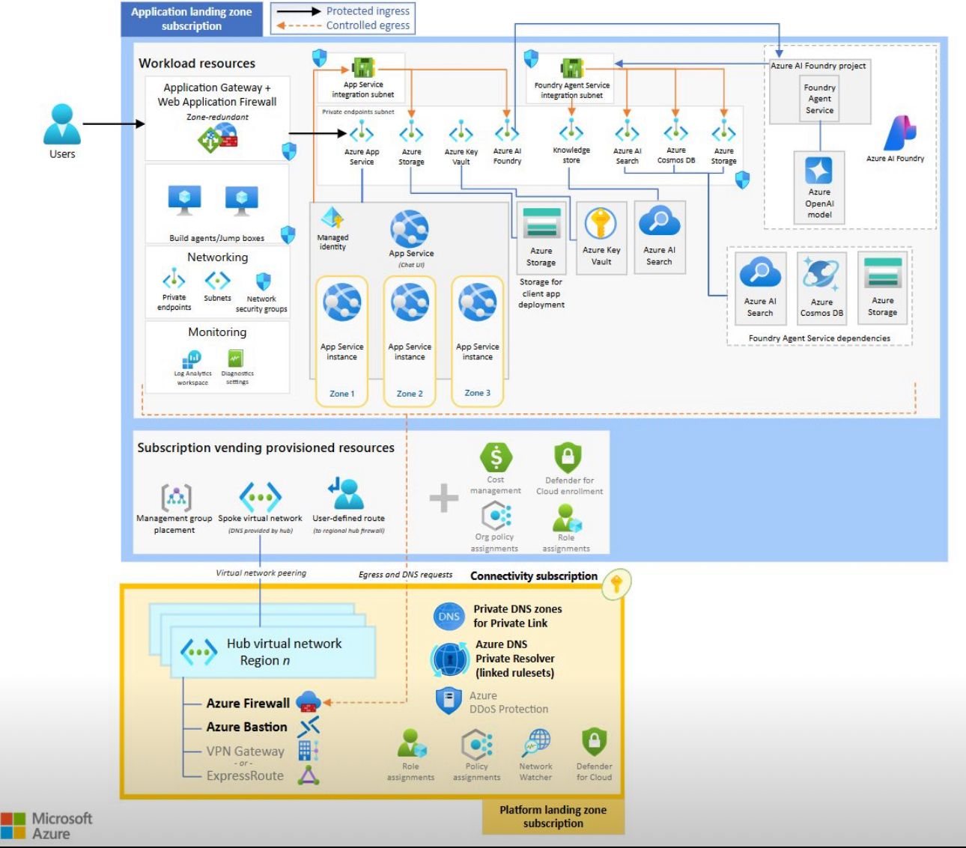Select the Zone 3 App Service instance icon
The image size is (966, 848).
(478, 302)
